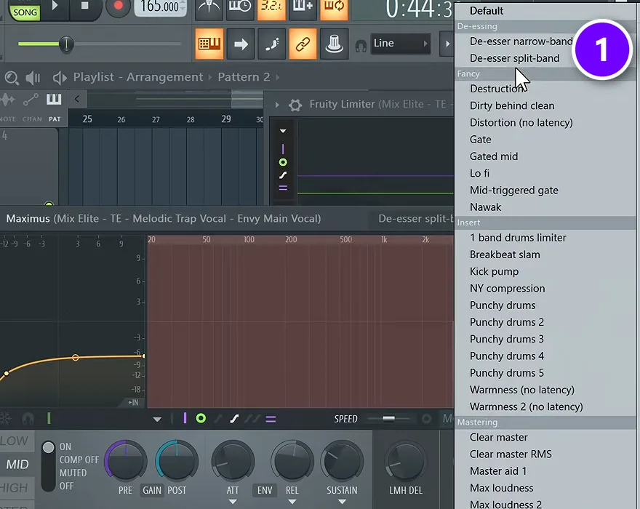This screenshot has width=640, height=509.
Task: Click Playlist - Arrangement breadcrumb
Action: click(x=138, y=77)
